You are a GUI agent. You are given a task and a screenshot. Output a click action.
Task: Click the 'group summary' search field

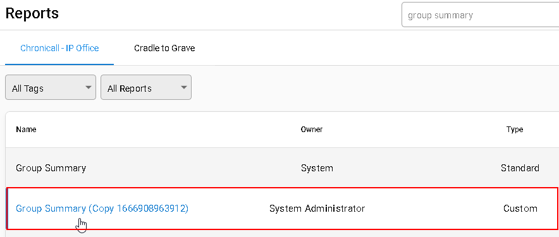(x=480, y=15)
